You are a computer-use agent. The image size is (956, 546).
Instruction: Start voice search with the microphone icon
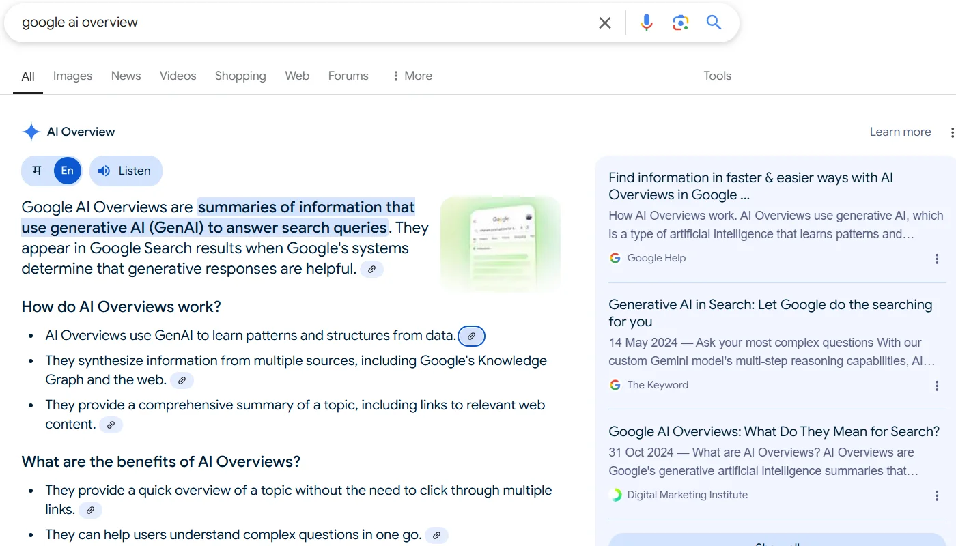coord(647,23)
